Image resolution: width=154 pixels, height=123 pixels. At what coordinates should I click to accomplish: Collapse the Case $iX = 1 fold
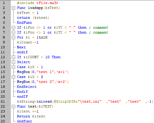(x=13, y=67)
